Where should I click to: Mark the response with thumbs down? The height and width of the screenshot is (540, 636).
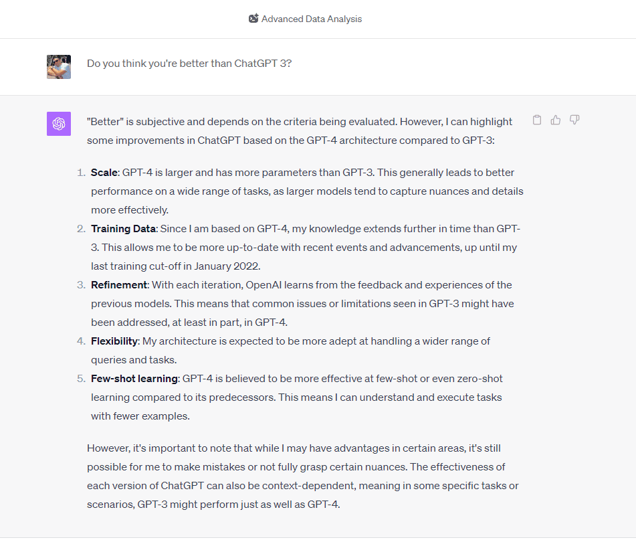pyautogui.click(x=574, y=120)
